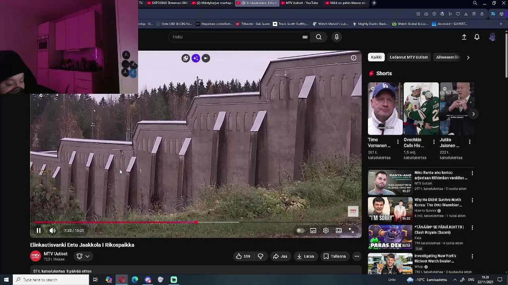Click the Lataa download button
Screen dimensions: 508x285
[x=305, y=256]
